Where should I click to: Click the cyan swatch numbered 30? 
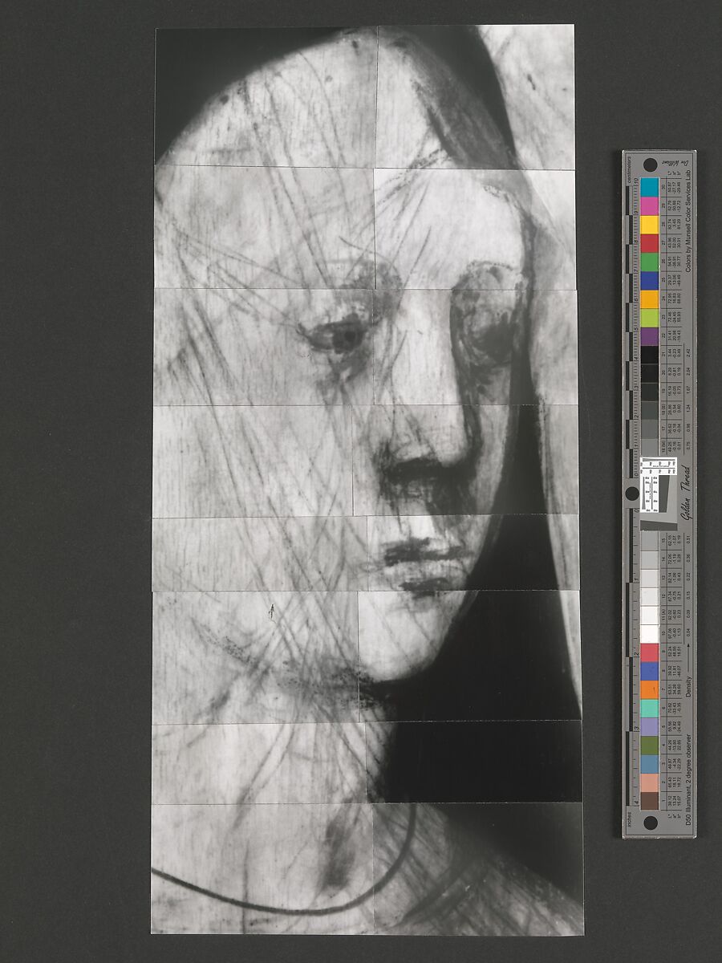[x=651, y=187]
